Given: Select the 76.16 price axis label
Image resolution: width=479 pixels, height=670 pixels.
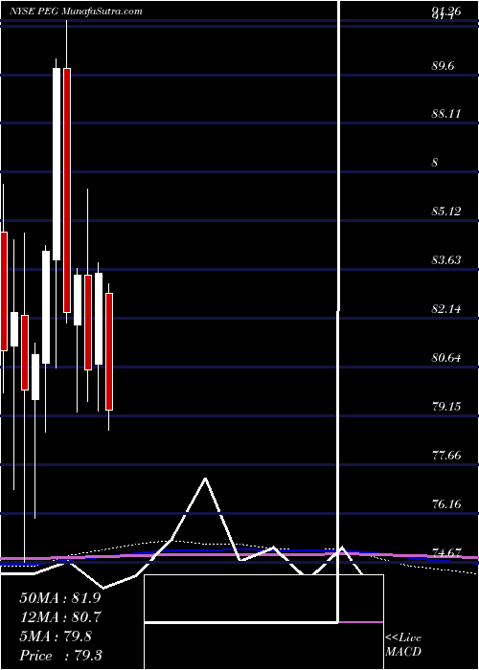Looking at the screenshot, I should pos(446,503).
